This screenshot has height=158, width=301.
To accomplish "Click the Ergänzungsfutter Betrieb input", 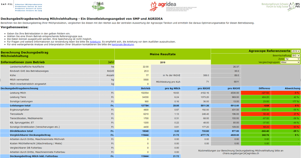I will [133, 110].
